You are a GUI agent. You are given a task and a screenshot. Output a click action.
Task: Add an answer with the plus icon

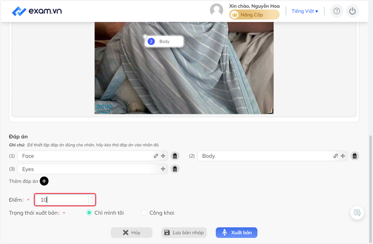pos(44,181)
